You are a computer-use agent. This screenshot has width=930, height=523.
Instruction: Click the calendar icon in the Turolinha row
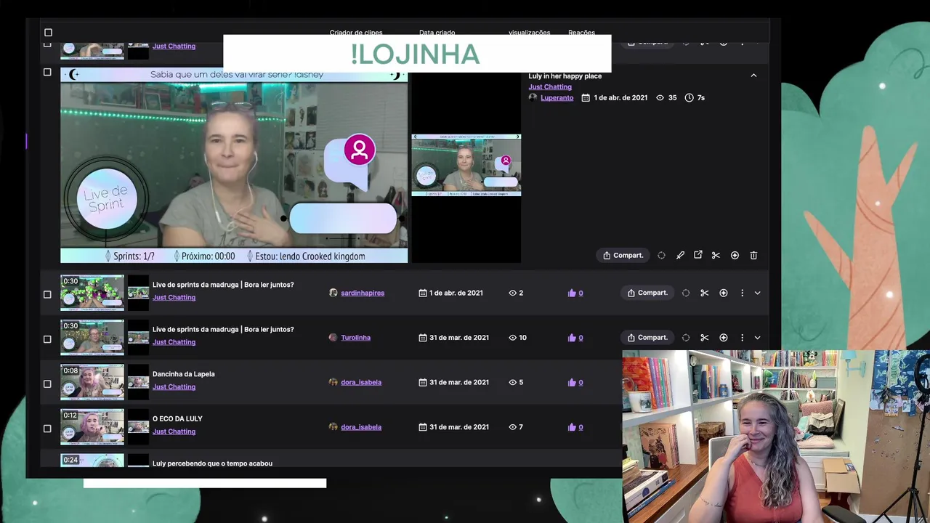[x=423, y=338]
